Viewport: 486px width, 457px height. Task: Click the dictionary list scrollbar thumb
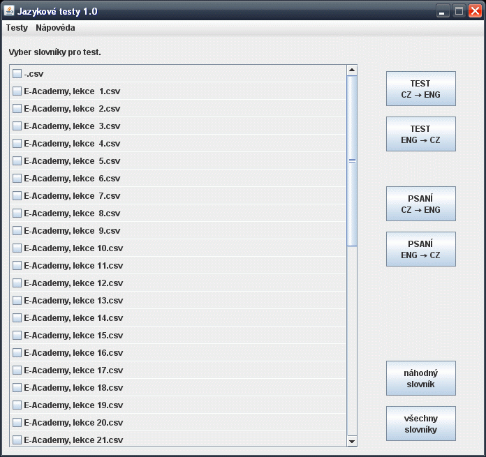pos(352,161)
